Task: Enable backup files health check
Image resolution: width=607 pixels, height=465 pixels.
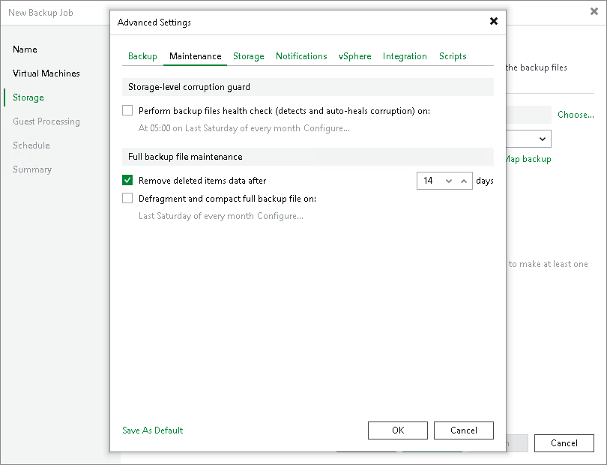Action: (128, 110)
